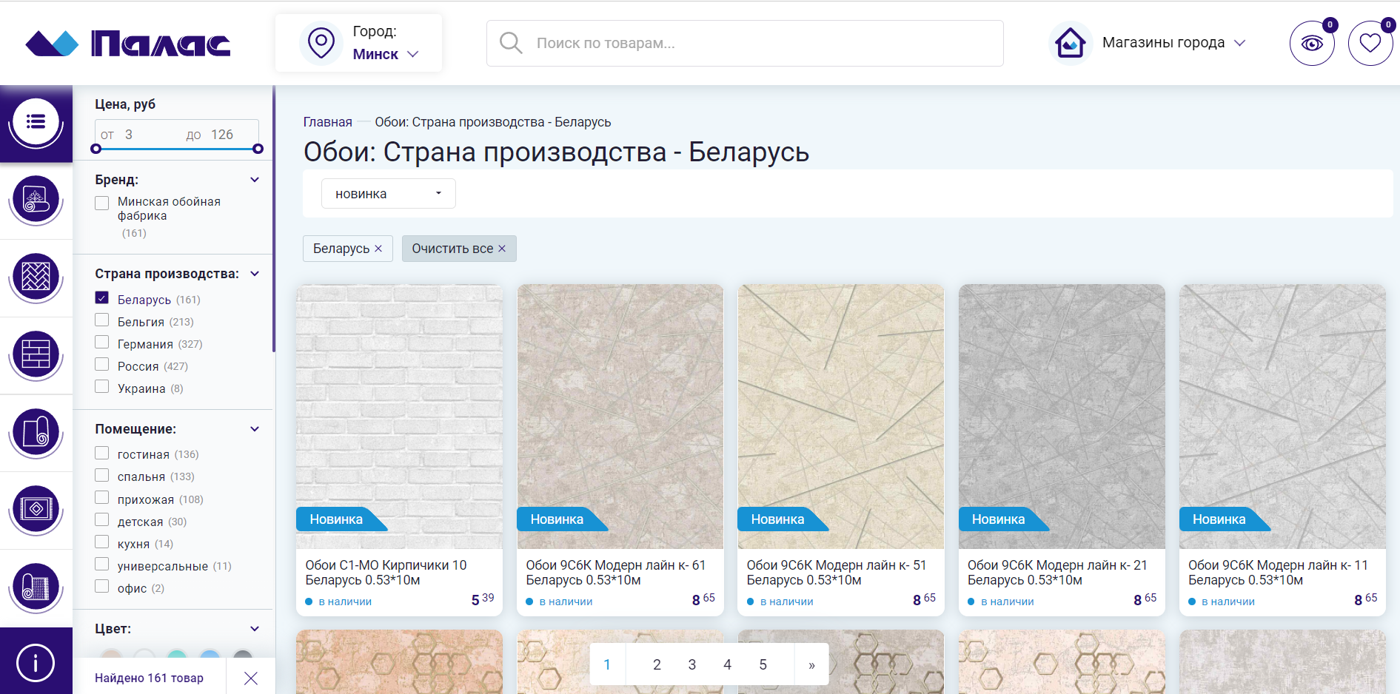Open the Модерн лайн к- 21 gray thumbnail

click(1062, 417)
